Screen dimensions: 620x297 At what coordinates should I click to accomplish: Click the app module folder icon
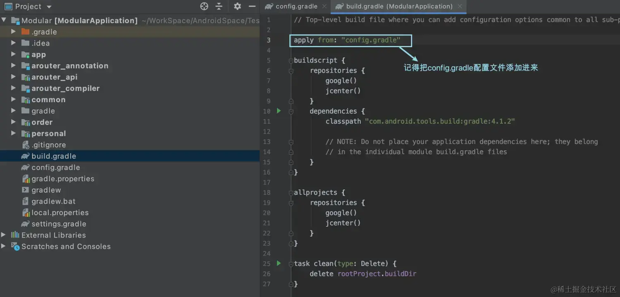pyautogui.click(x=25, y=54)
